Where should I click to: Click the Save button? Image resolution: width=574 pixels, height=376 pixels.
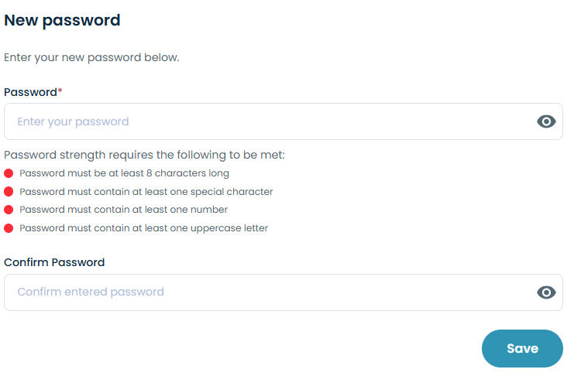522,348
